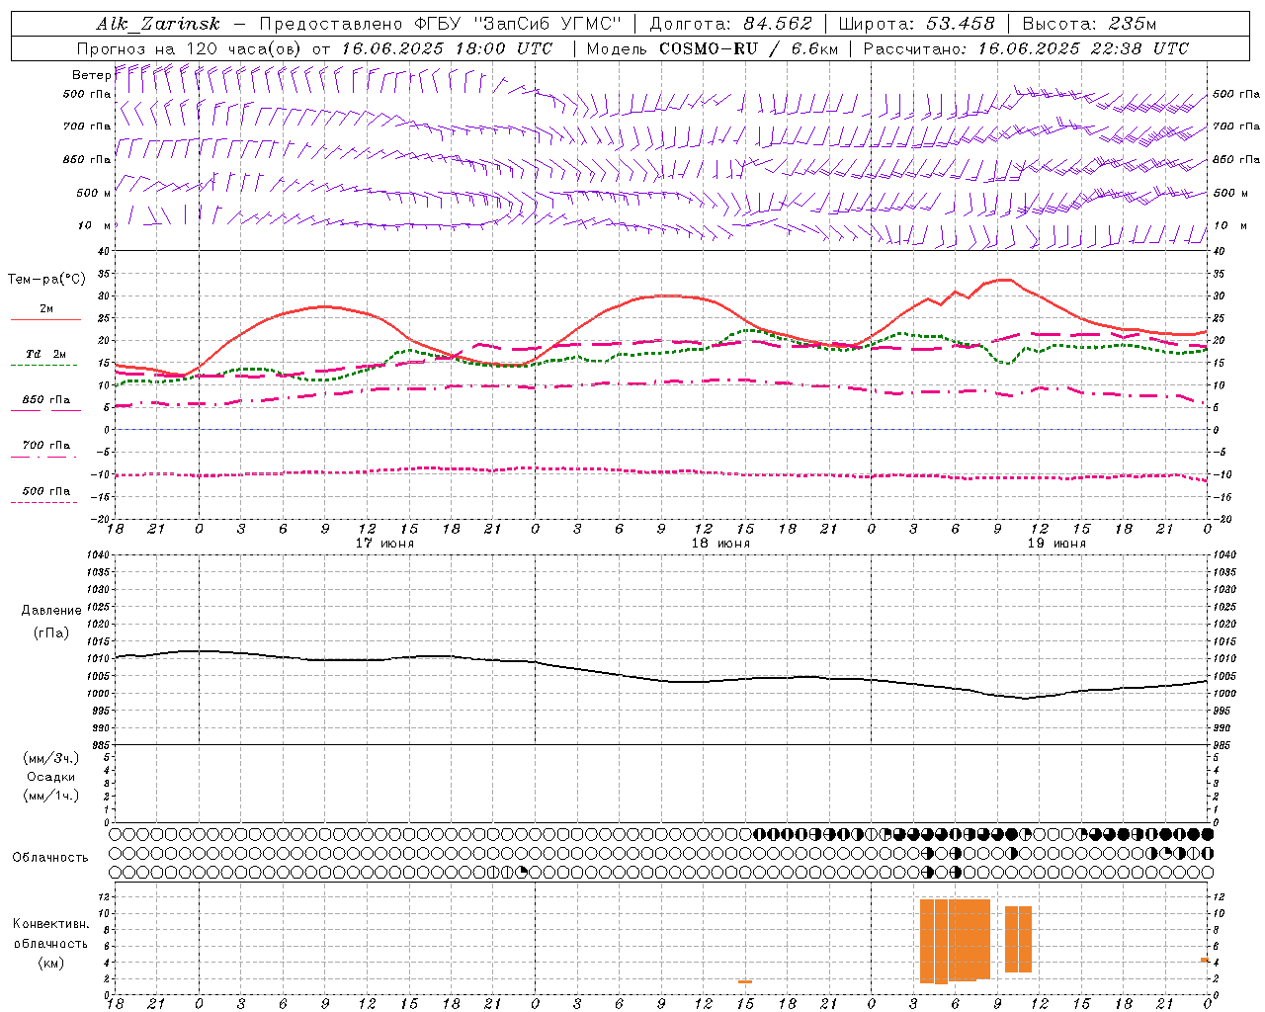Click the computed time '16.06.2025 22:38 UTC'

tap(1083, 48)
